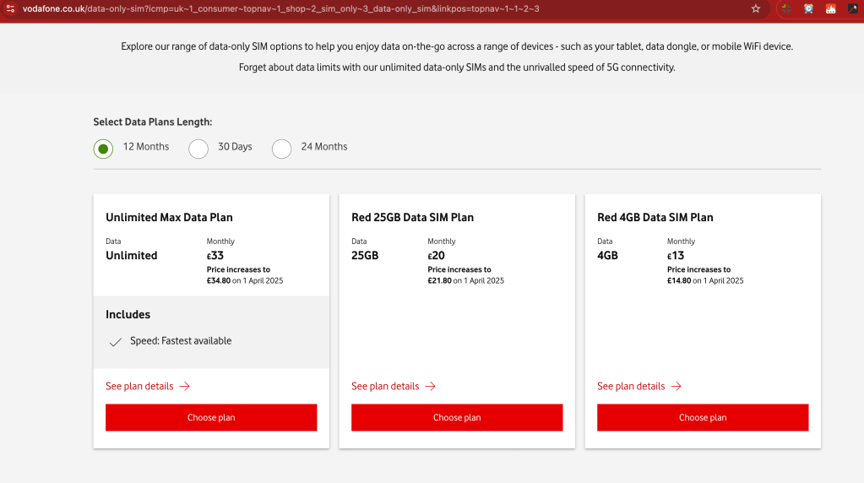
Task: Click the Unlimited Max Data Plan heading
Action: tap(169, 218)
